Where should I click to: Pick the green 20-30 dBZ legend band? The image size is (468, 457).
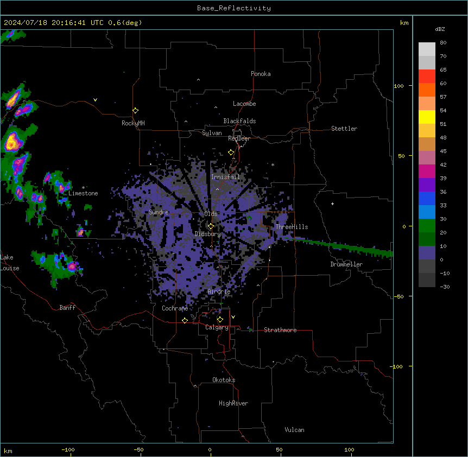427,226
